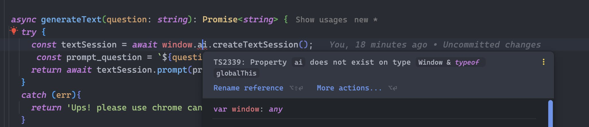Image resolution: width=589 pixels, height=127 pixels.
Task: Click the try keyword
Action: coord(29,32)
